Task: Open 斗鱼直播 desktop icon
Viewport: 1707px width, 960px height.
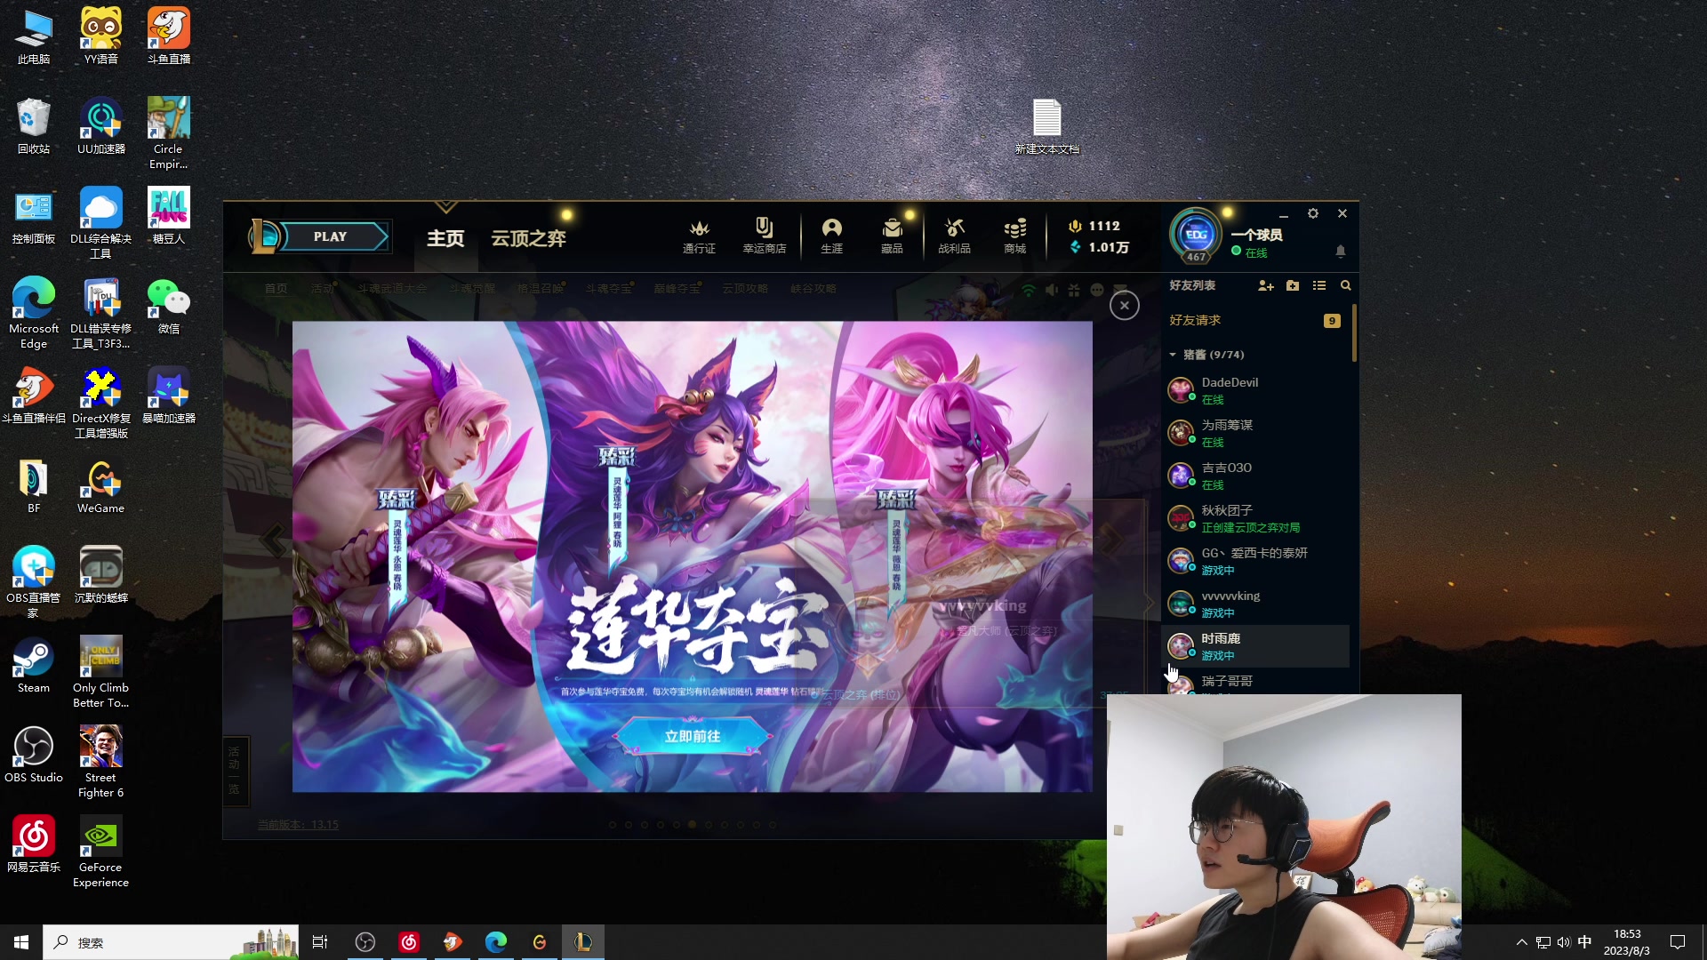Action: 169,36
